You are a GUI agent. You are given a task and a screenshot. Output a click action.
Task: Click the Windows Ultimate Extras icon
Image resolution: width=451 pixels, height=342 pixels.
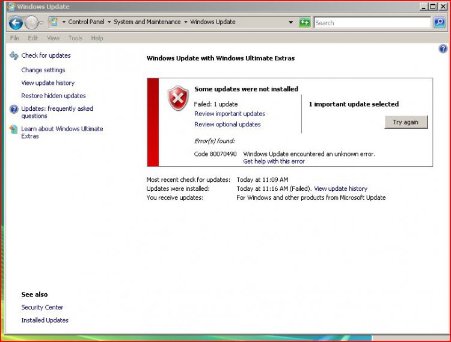coord(14,129)
